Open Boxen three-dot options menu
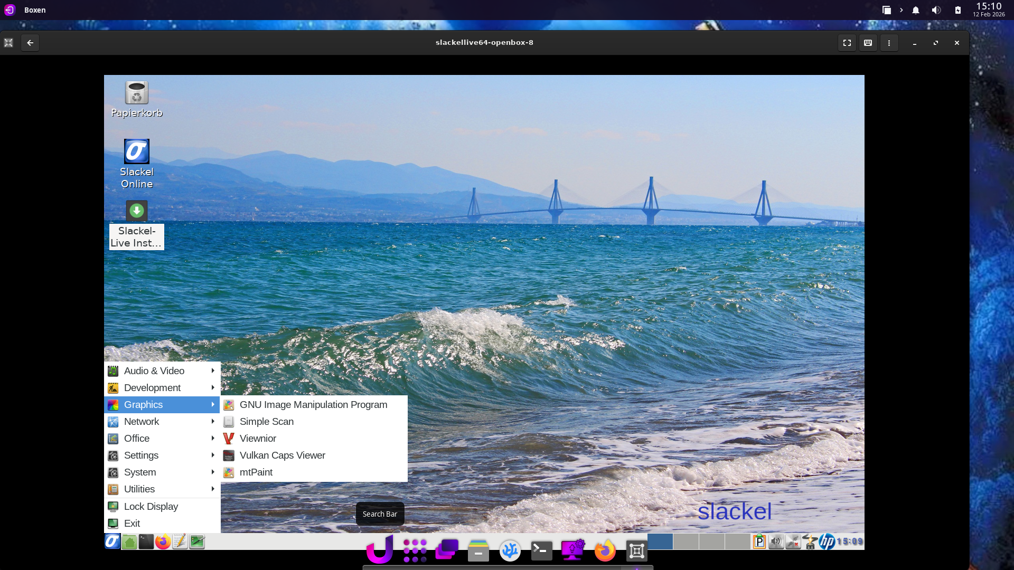The width and height of the screenshot is (1014, 570). 889,43
